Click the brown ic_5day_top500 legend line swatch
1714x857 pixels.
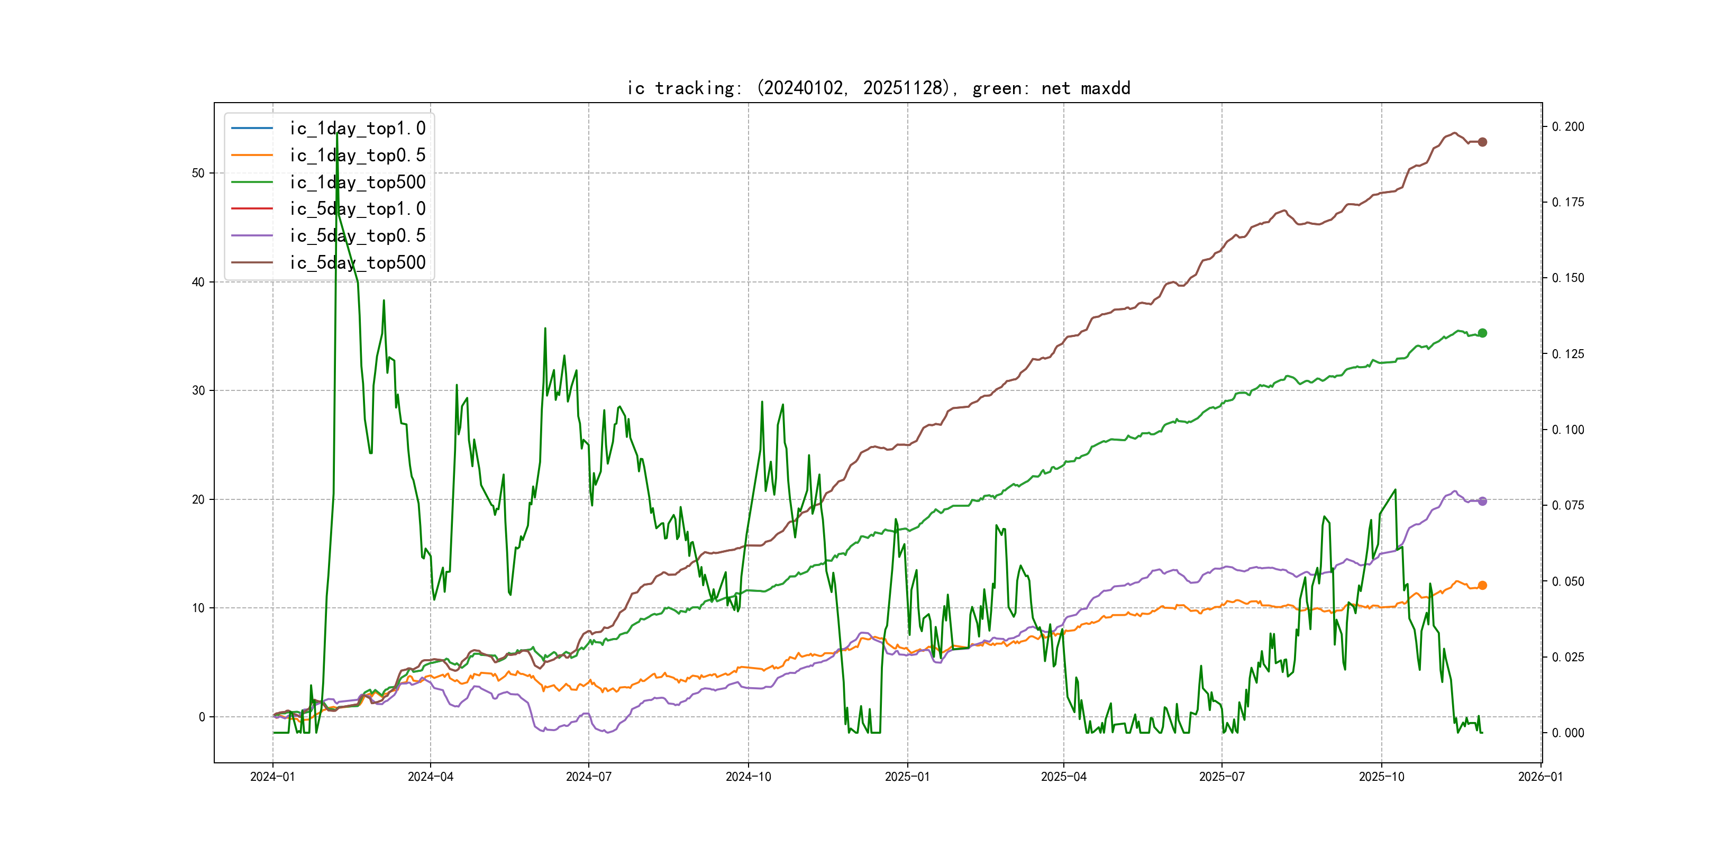pos(251,263)
